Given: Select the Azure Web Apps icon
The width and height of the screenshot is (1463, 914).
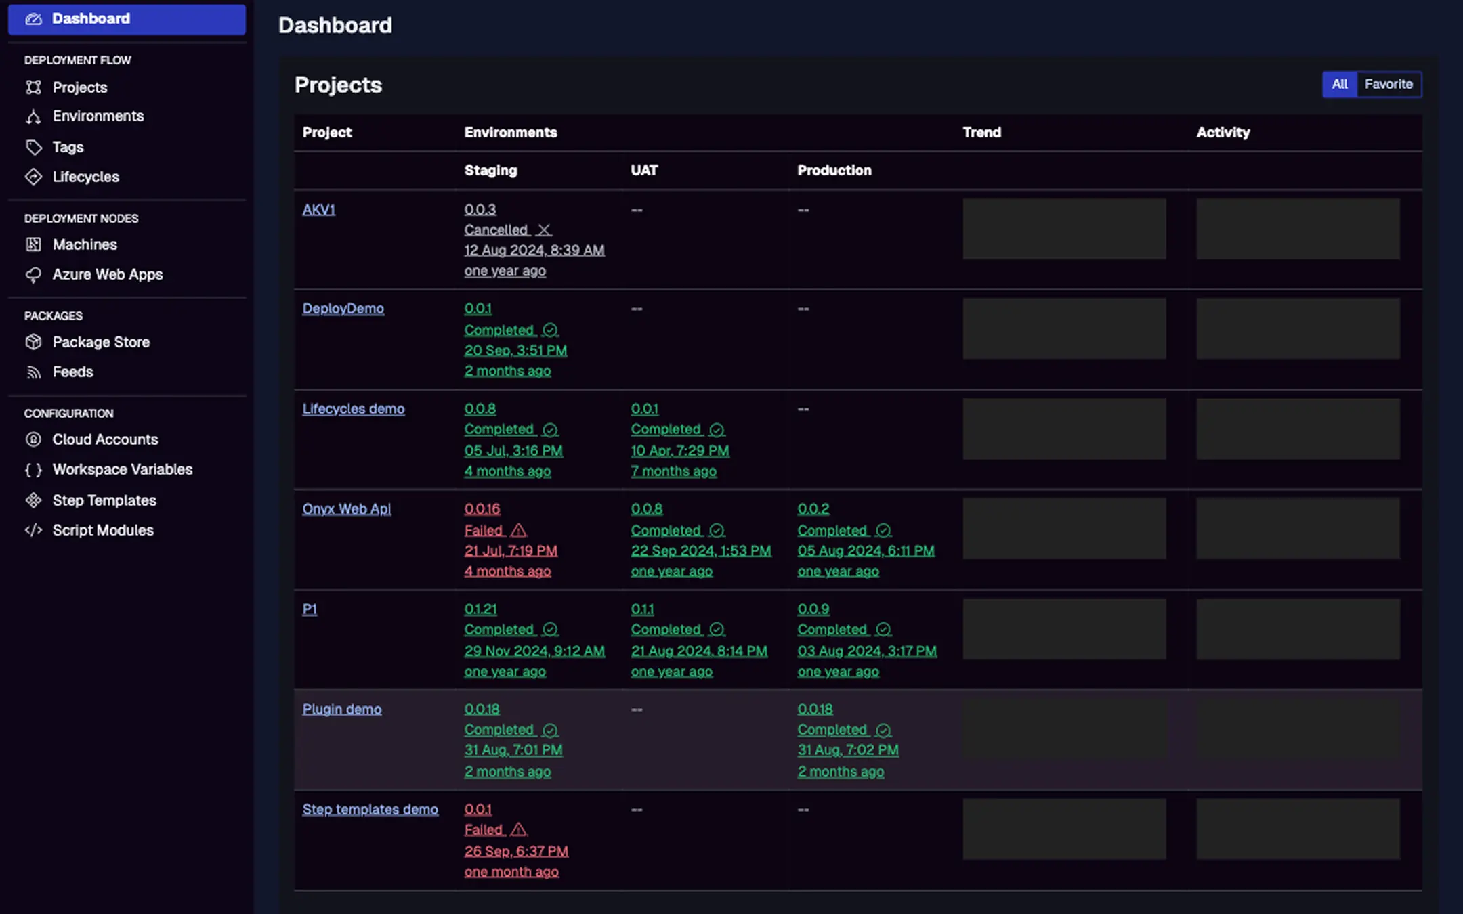Looking at the screenshot, I should coord(33,274).
